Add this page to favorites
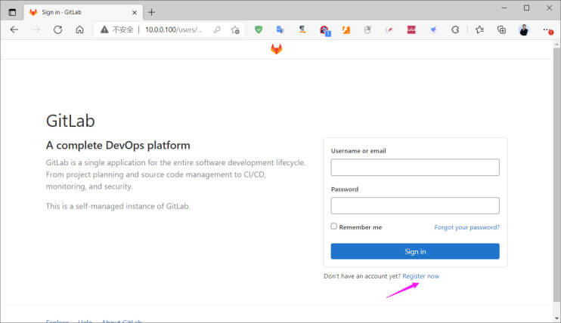The height and width of the screenshot is (323, 561). [235, 30]
